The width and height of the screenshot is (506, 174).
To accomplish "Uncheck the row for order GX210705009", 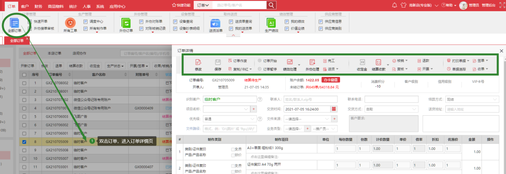I will pyautogui.click(x=24, y=142).
